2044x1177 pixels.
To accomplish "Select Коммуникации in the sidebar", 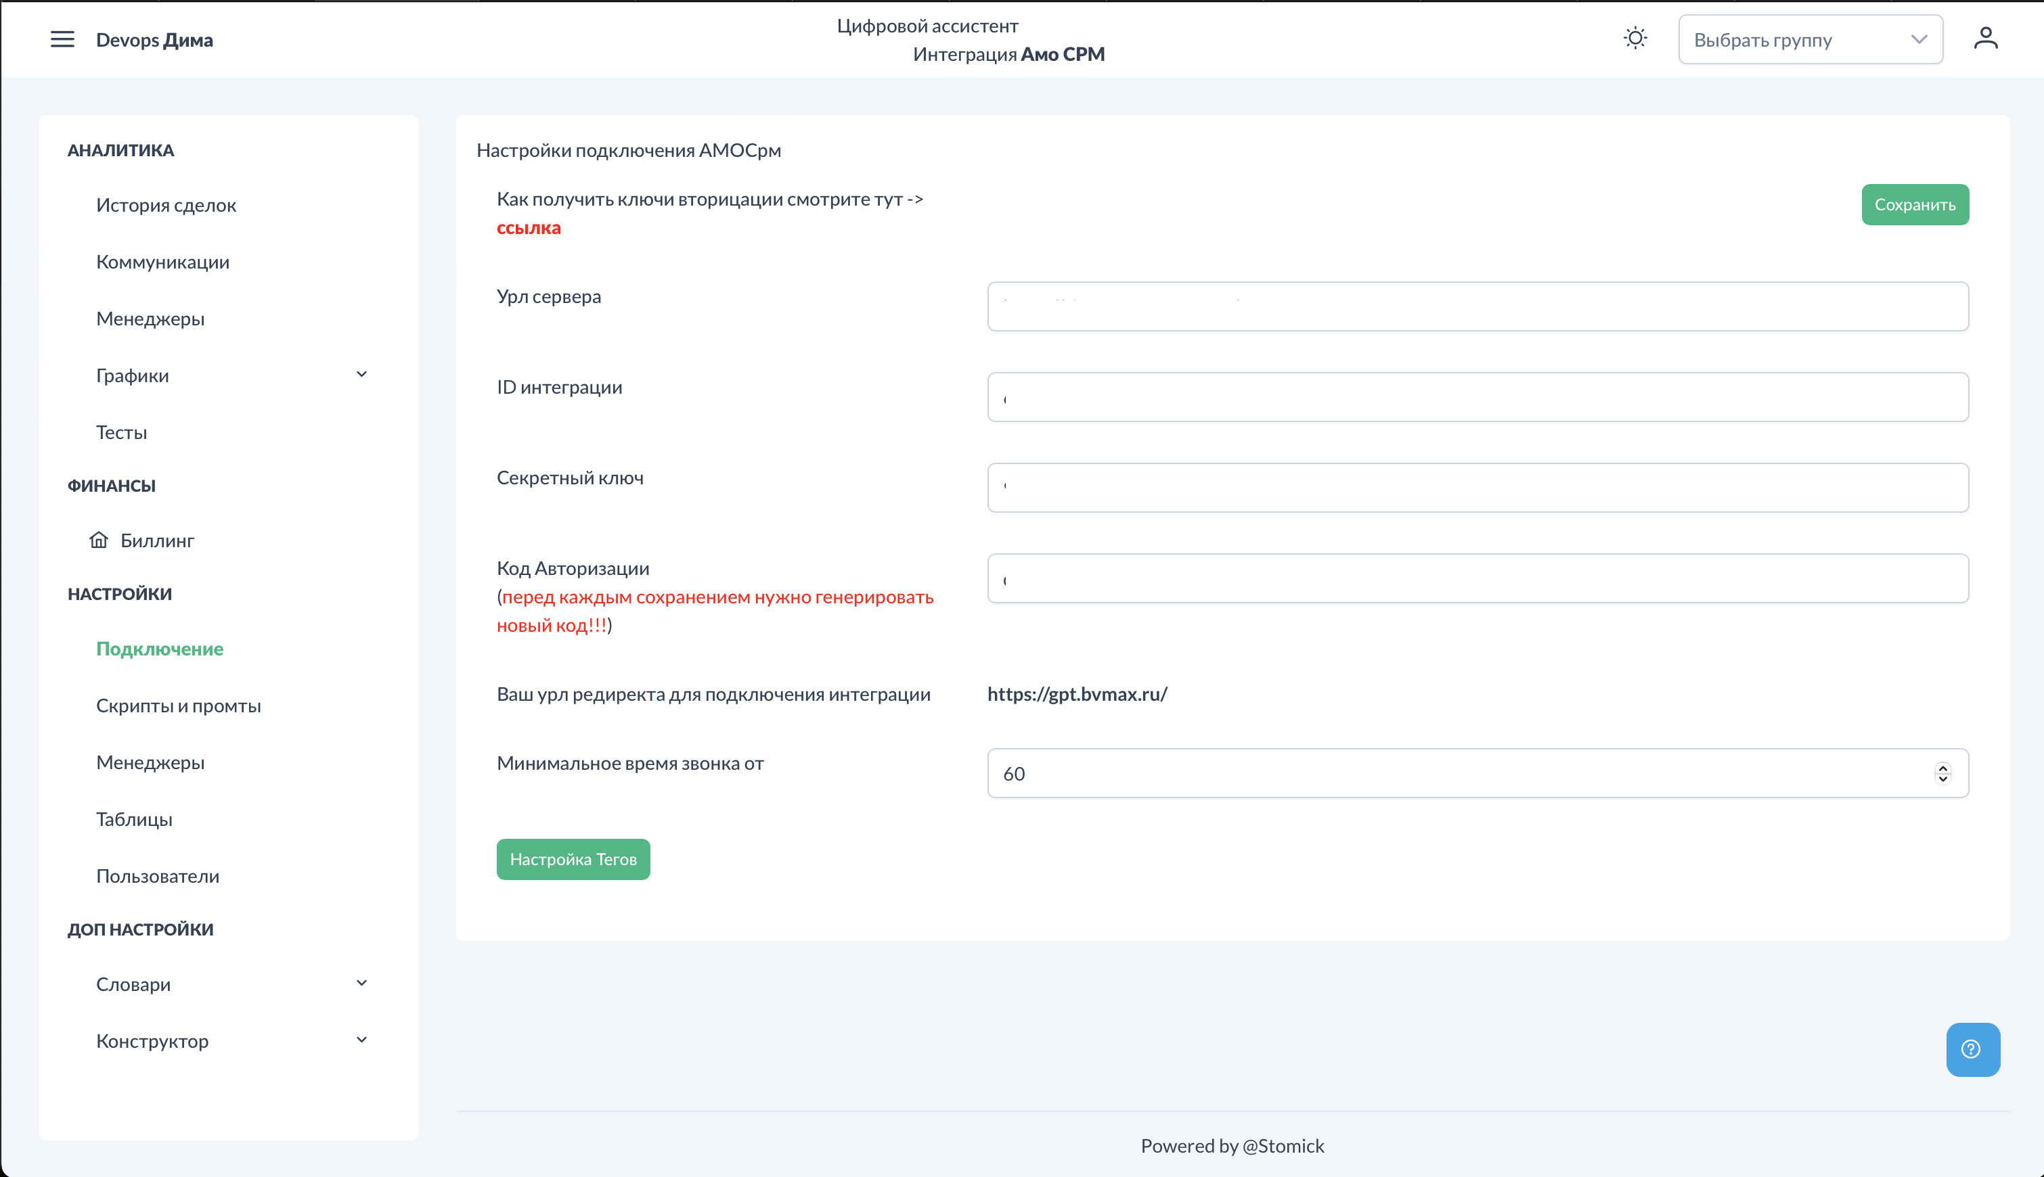I will tap(162, 262).
